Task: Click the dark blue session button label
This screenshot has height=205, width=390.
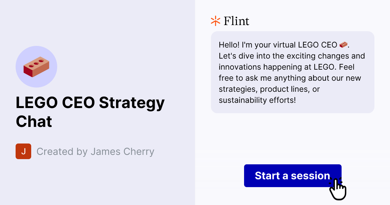Action: (292, 176)
